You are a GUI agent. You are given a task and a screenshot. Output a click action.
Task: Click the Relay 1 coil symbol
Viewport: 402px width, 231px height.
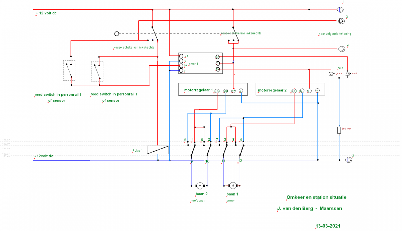click(158, 150)
